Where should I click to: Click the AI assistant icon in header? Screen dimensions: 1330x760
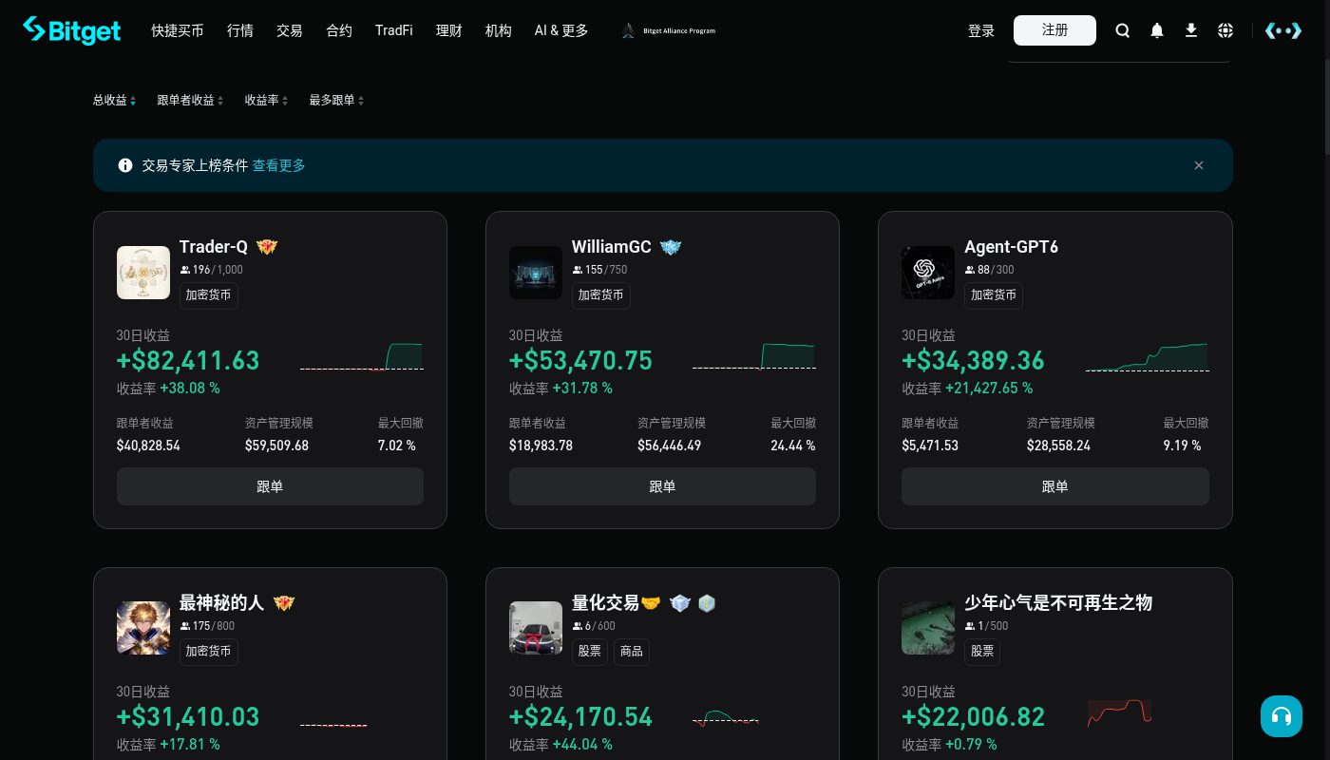[x=1283, y=30]
